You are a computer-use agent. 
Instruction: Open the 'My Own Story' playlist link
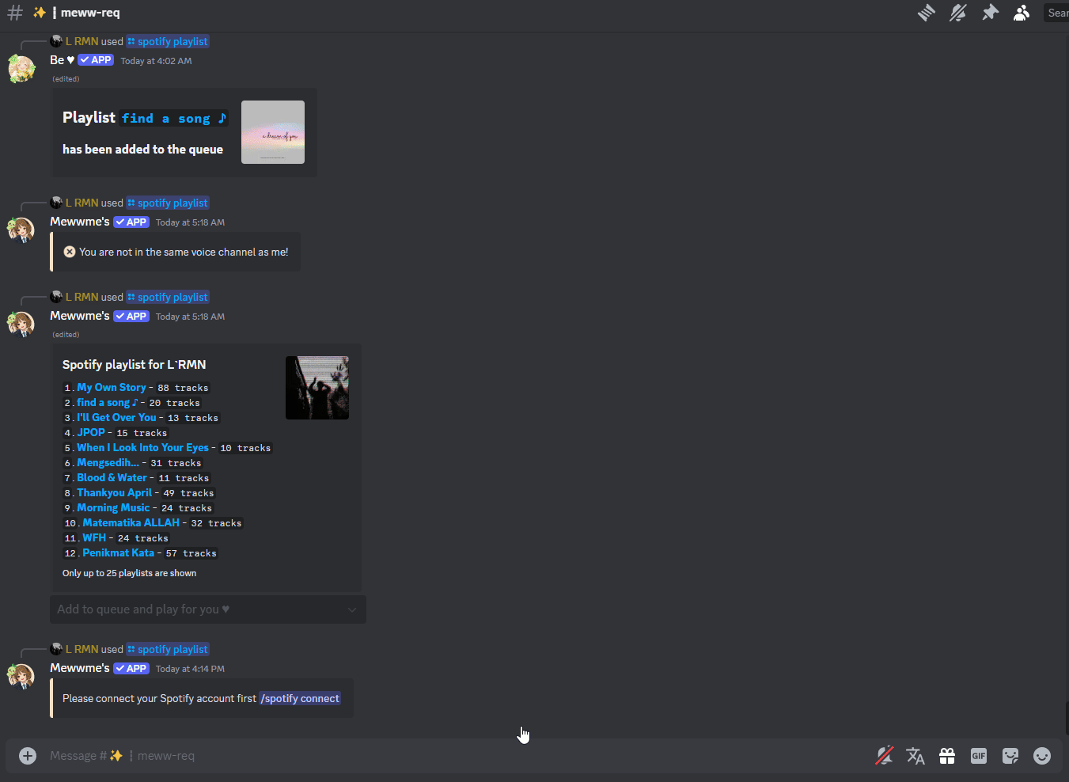111,387
